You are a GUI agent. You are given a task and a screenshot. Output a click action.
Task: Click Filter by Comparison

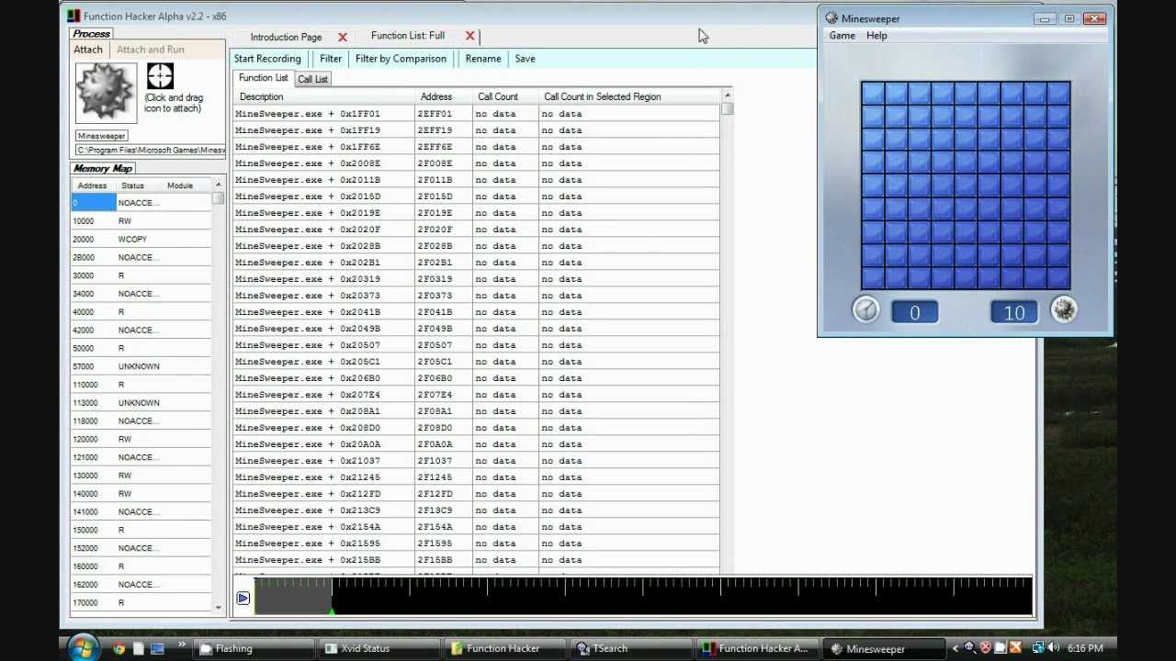tap(401, 59)
